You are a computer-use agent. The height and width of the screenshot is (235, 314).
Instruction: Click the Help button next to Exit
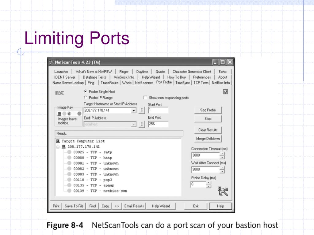220,206
